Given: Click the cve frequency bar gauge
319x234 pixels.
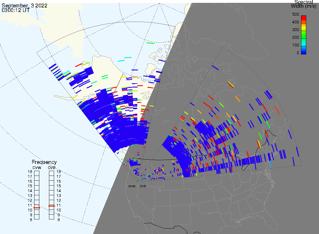Looking at the screenshot, I should click(52, 195).
